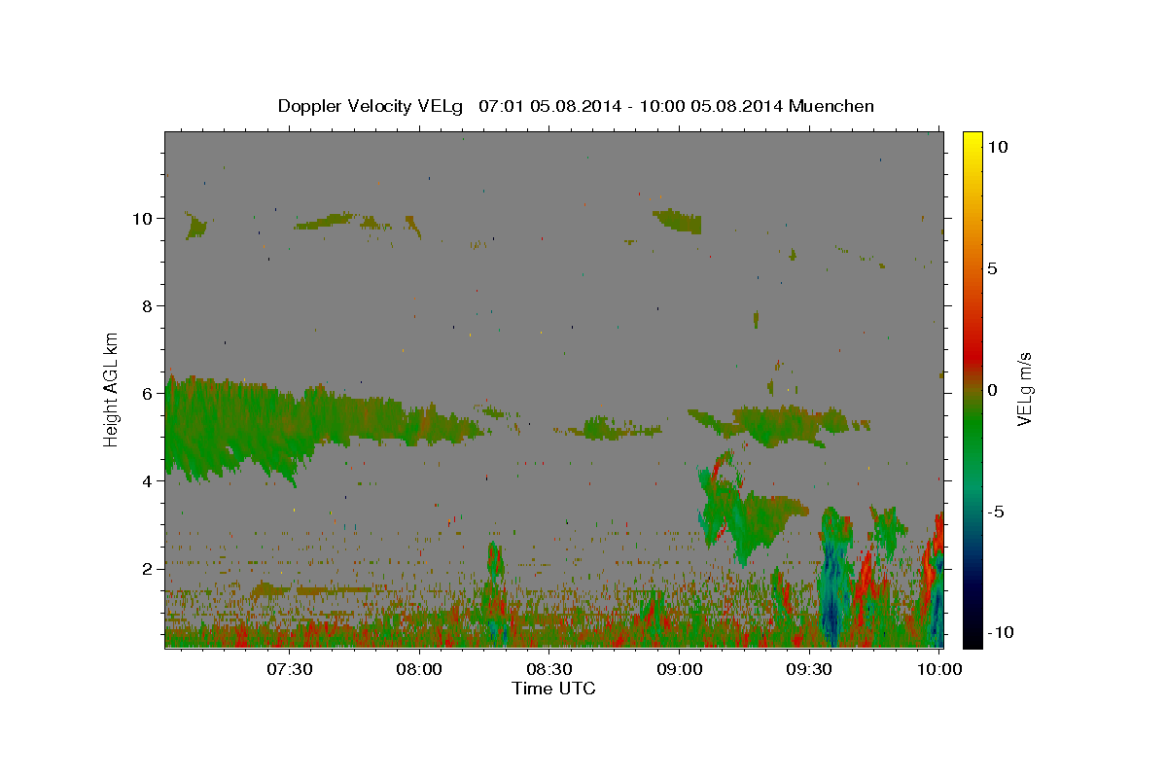
Task: Click the high cloud patch near 09:00 at 10 km
Action: pos(679,221)
